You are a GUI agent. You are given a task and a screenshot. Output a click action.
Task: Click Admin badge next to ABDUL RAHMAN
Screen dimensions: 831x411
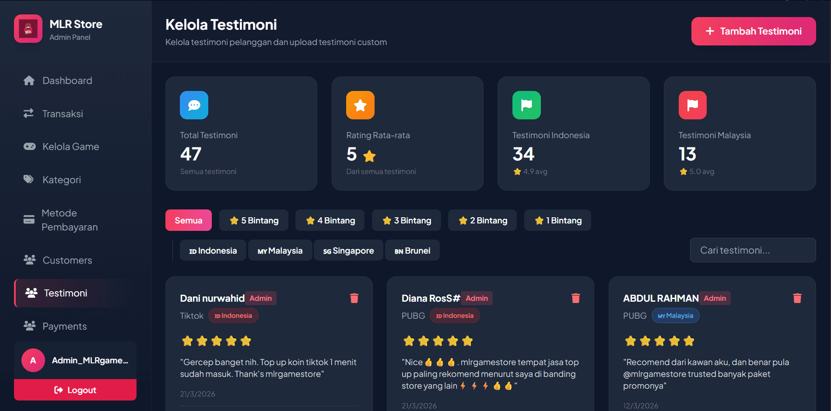pyautogui.click(x=715, y=298)
